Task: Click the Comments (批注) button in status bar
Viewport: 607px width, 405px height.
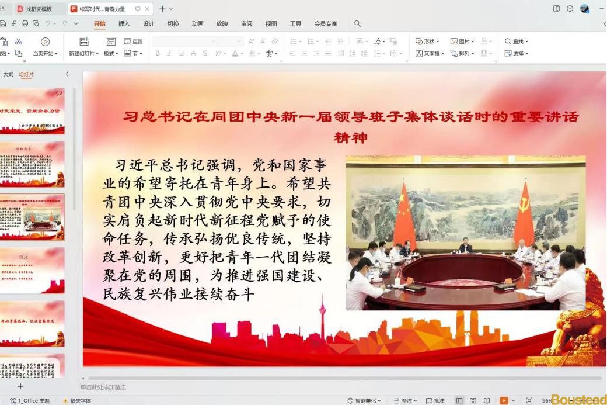Action: click(435, 401)
